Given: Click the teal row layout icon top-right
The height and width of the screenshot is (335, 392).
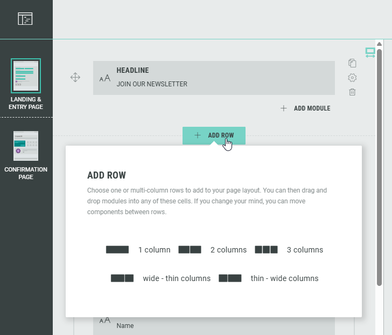Looking at the screenshot, I should point(370,52).
